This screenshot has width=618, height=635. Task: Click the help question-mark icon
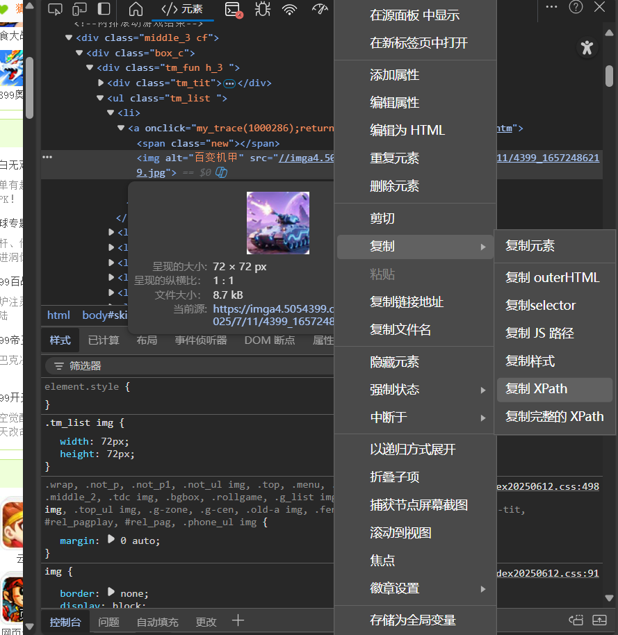(576, 7)
